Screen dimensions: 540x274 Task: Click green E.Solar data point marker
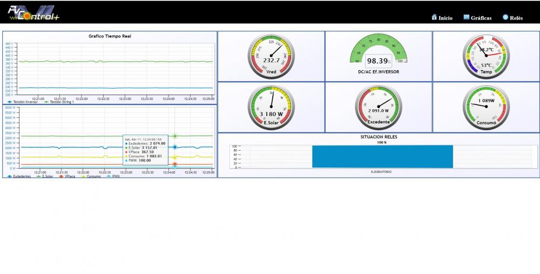point(175,136)
